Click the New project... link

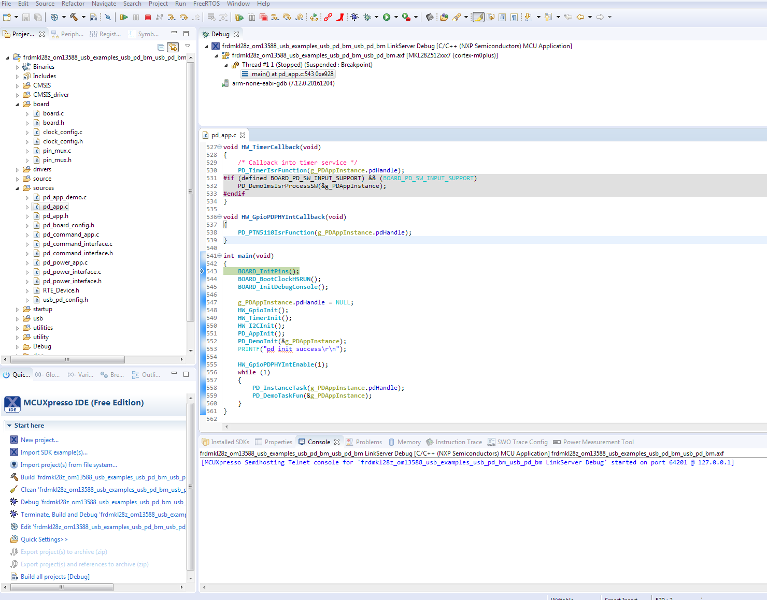39,440
